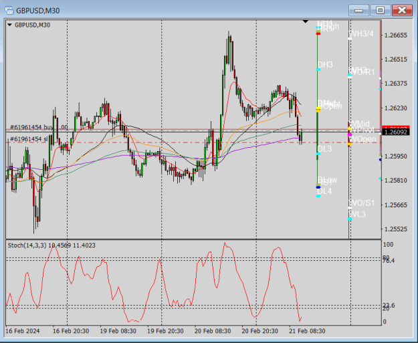Click the stochastic level 23.6 label
This screenshot has height=343, width=418.
[x=389, y=306]
